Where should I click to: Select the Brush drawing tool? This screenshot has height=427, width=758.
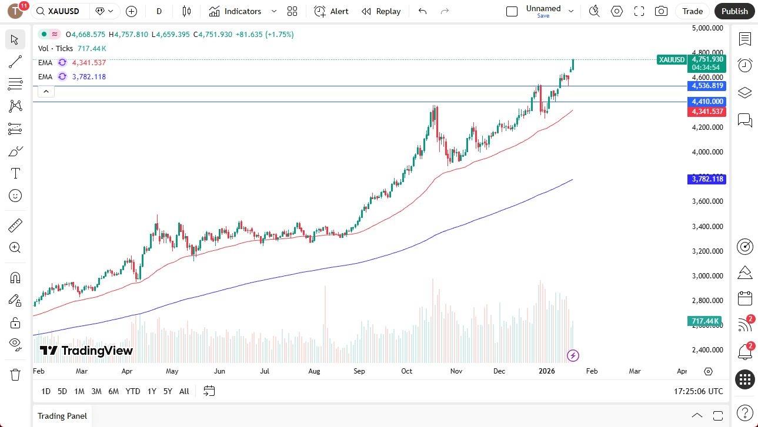point(15,151)
